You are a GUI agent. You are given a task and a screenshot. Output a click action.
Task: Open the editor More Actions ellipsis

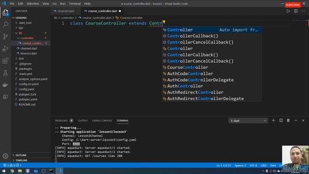tap(303, 11)
